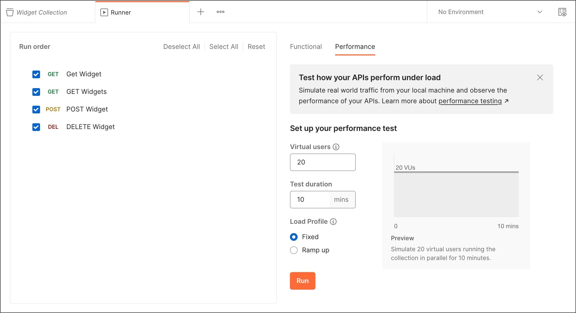Uncheck the Get Widget request
Viewport: 576px width, 313px height.
click(x=36, y=74)
